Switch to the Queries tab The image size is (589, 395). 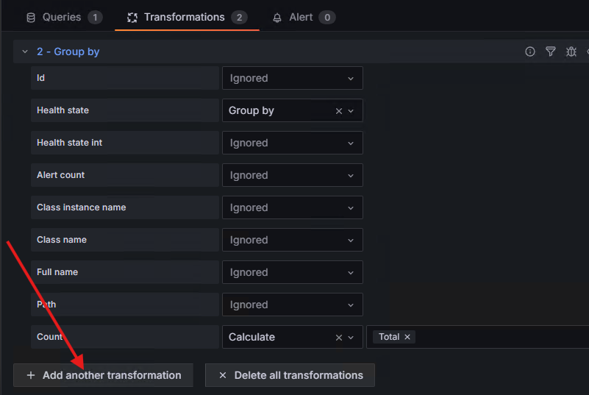pos(63,17)
